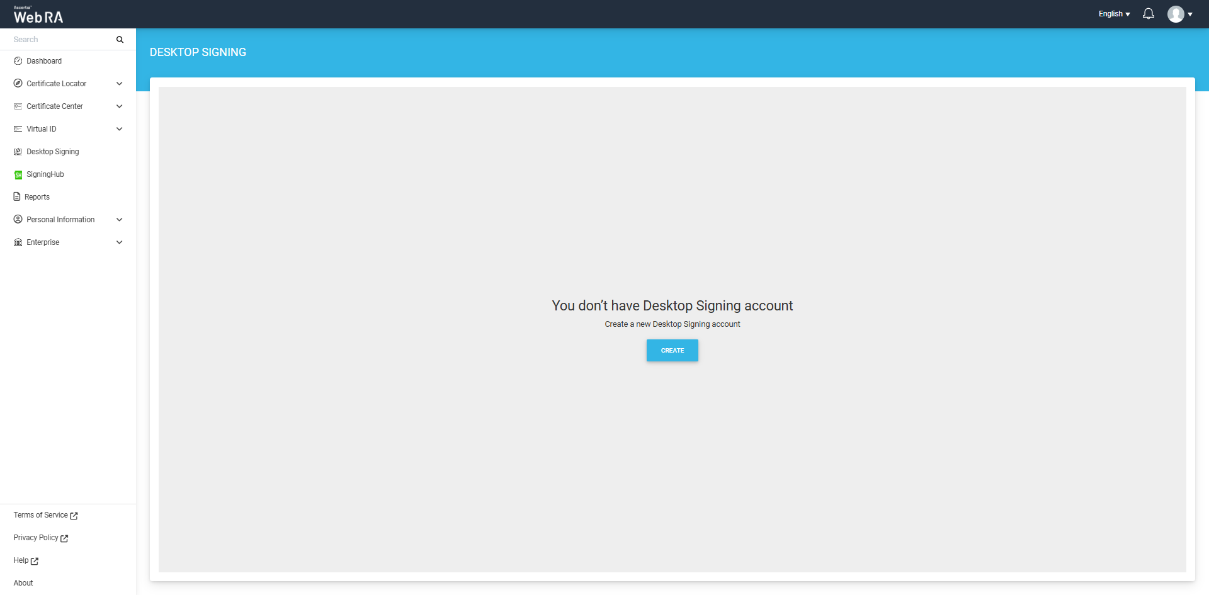Expand the Virtual ID chevron
Image resolution: width=1209 pixels, height=595 pixels.
120,129
